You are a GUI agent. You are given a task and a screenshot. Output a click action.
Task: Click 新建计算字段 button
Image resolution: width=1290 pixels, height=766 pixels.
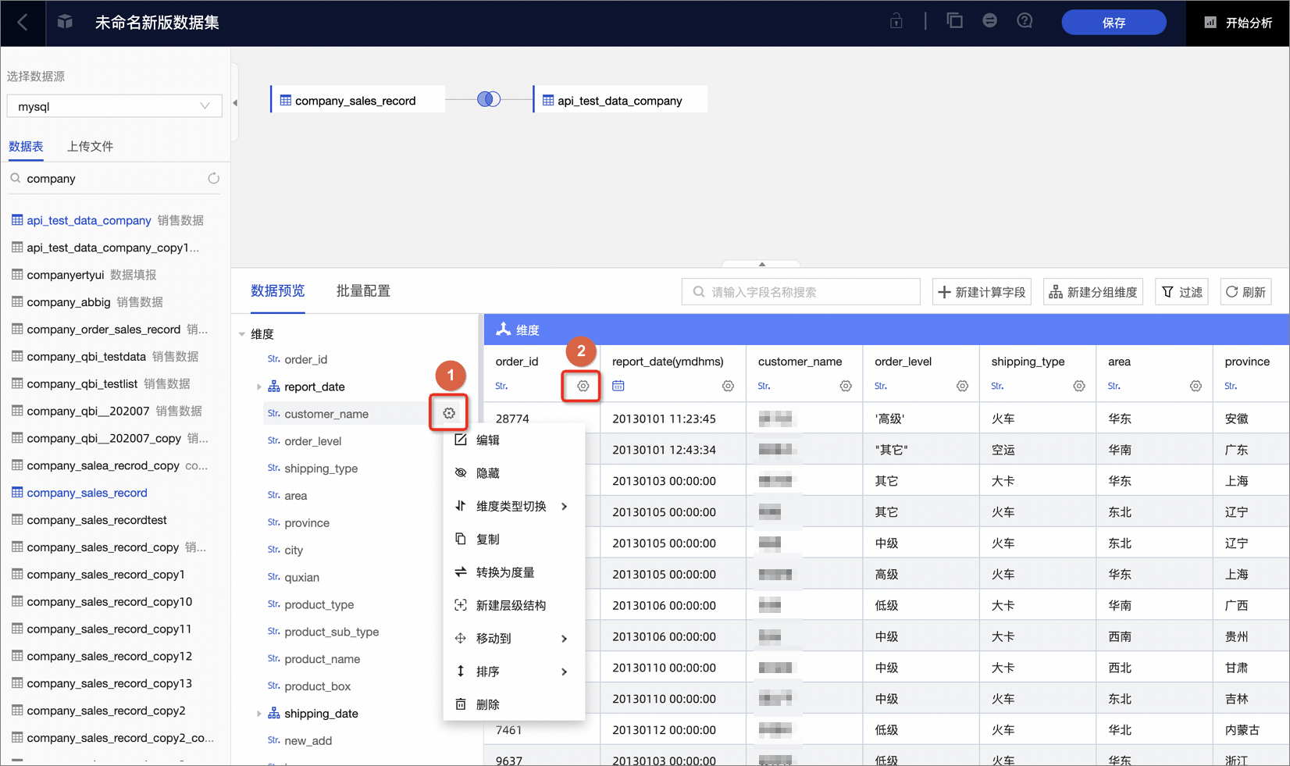click(x=982, y=291)
